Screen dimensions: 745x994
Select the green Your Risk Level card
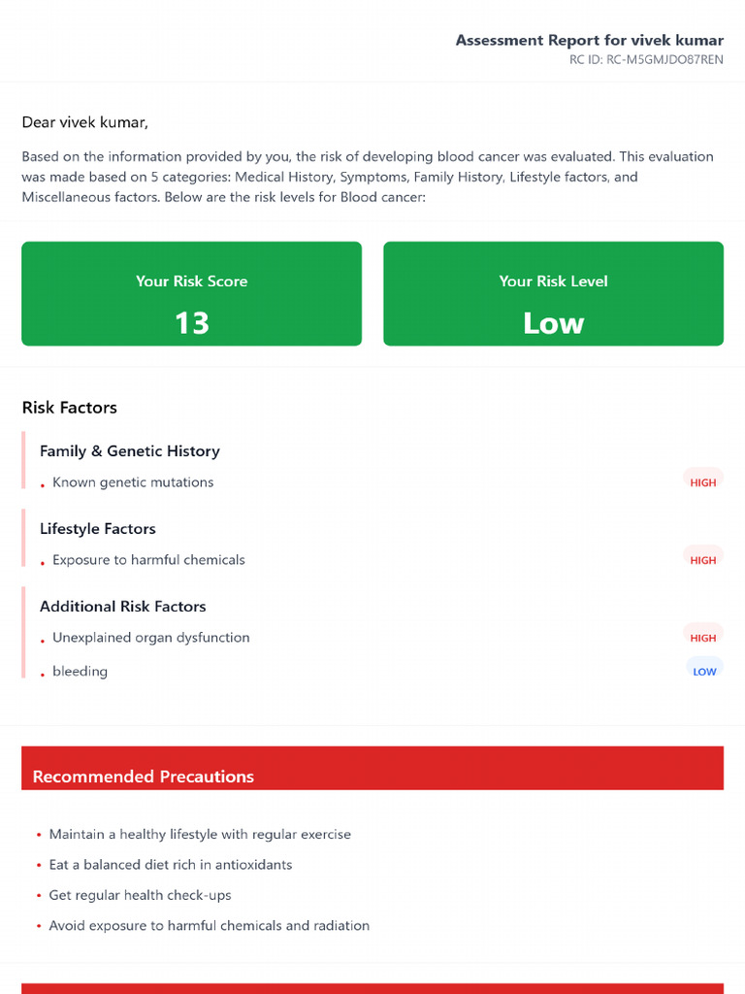(553, 293)
